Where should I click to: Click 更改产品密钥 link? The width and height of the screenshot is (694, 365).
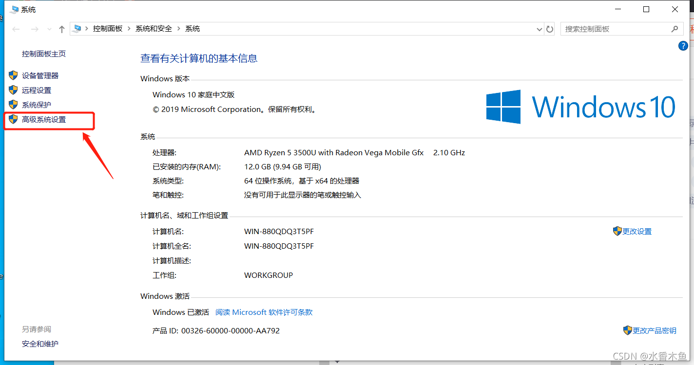(x=655, y=331)
